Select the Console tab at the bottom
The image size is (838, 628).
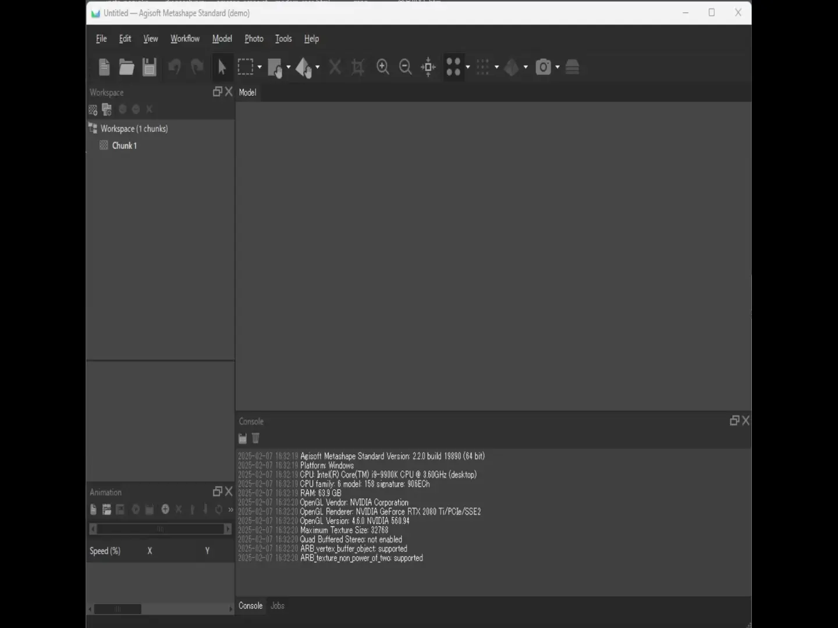click(251, 606)
